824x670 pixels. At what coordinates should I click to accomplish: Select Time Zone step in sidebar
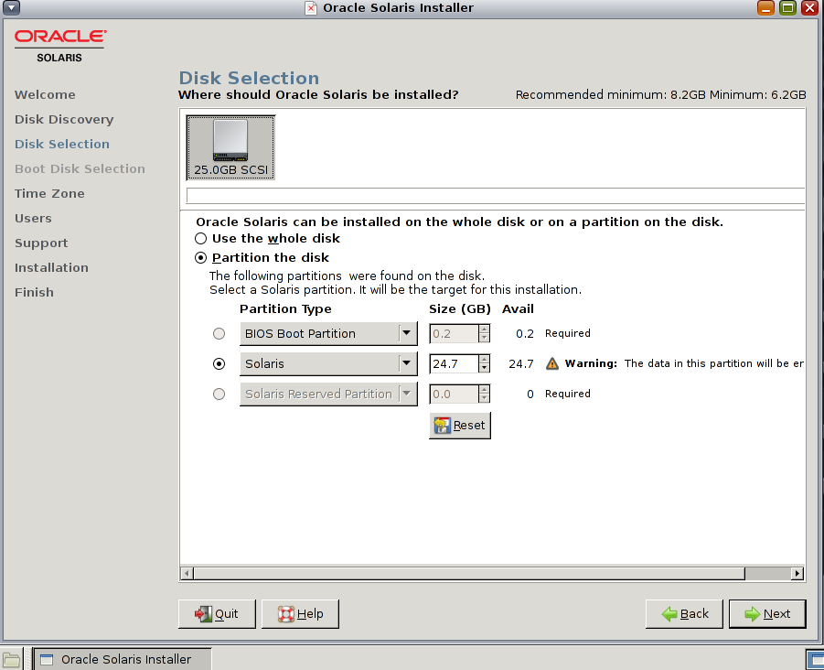[x=49, y=193]
